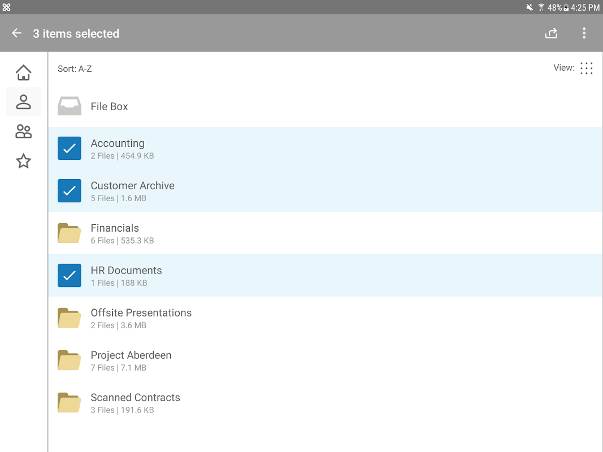Viewport: 603px width, 452px height.
Task: Open Favorites star icon
Action: [x=23, y=162]
